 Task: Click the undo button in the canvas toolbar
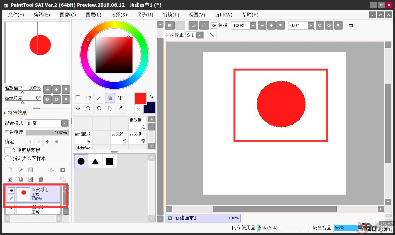click(x=170, y=25)
